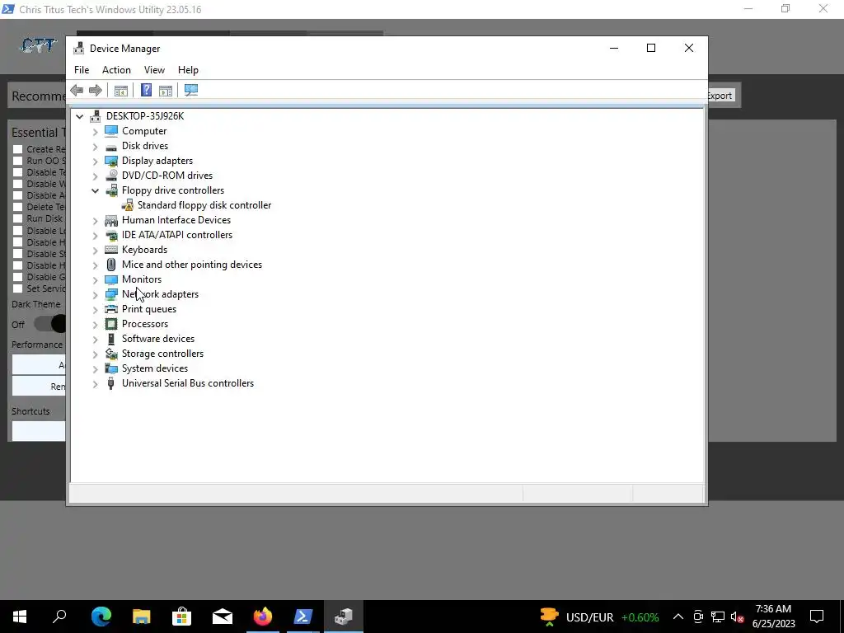Image resolution: width=844 pixels, height=633 pixels.
Task: Toggle the Create Restore Point checkbox in the utility
Action: click(18, 149)
